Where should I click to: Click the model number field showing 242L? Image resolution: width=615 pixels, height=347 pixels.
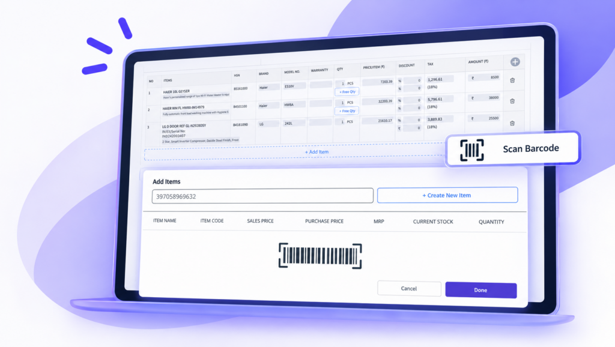(x=294, y=123)
